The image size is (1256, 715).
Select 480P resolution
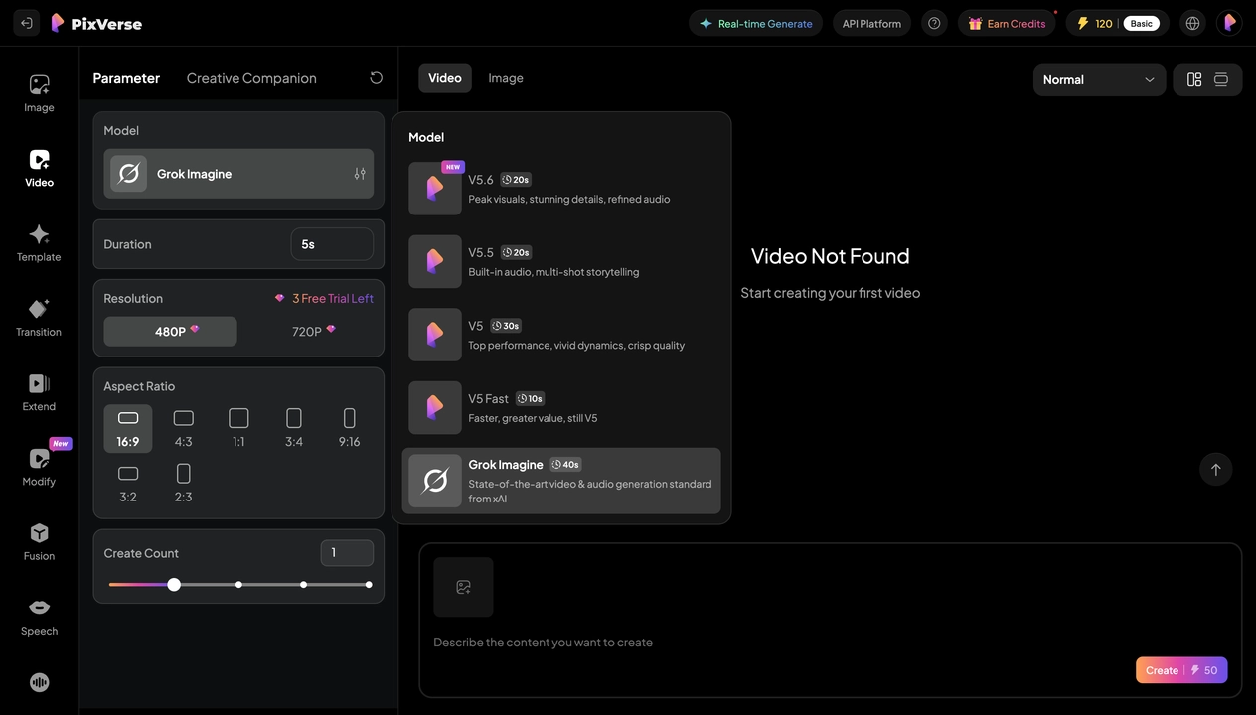[x=170, y=331]
